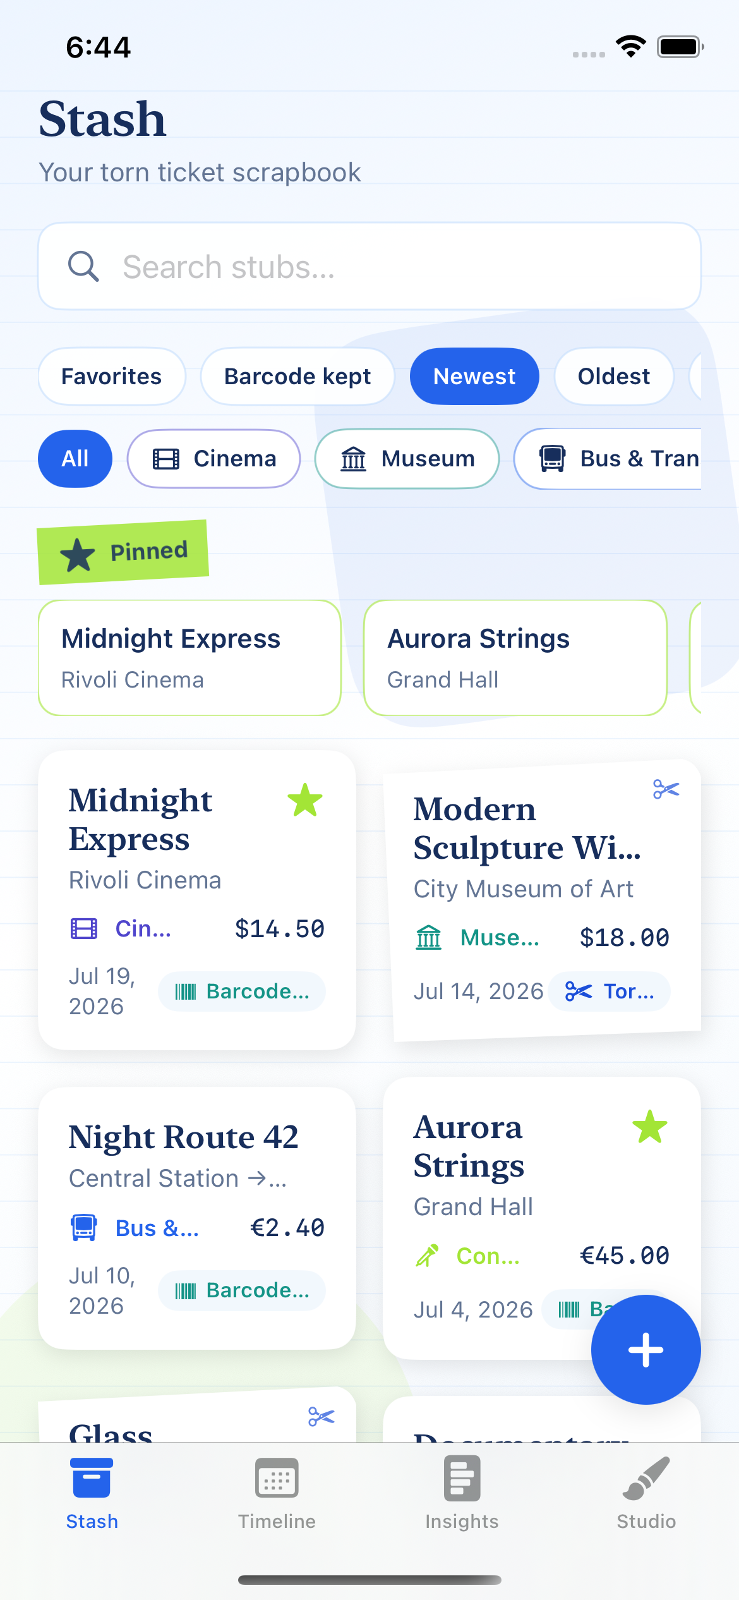Screen dimensions: 739x1600
Task: Filter by Cinema category
Action: point(214,459)
